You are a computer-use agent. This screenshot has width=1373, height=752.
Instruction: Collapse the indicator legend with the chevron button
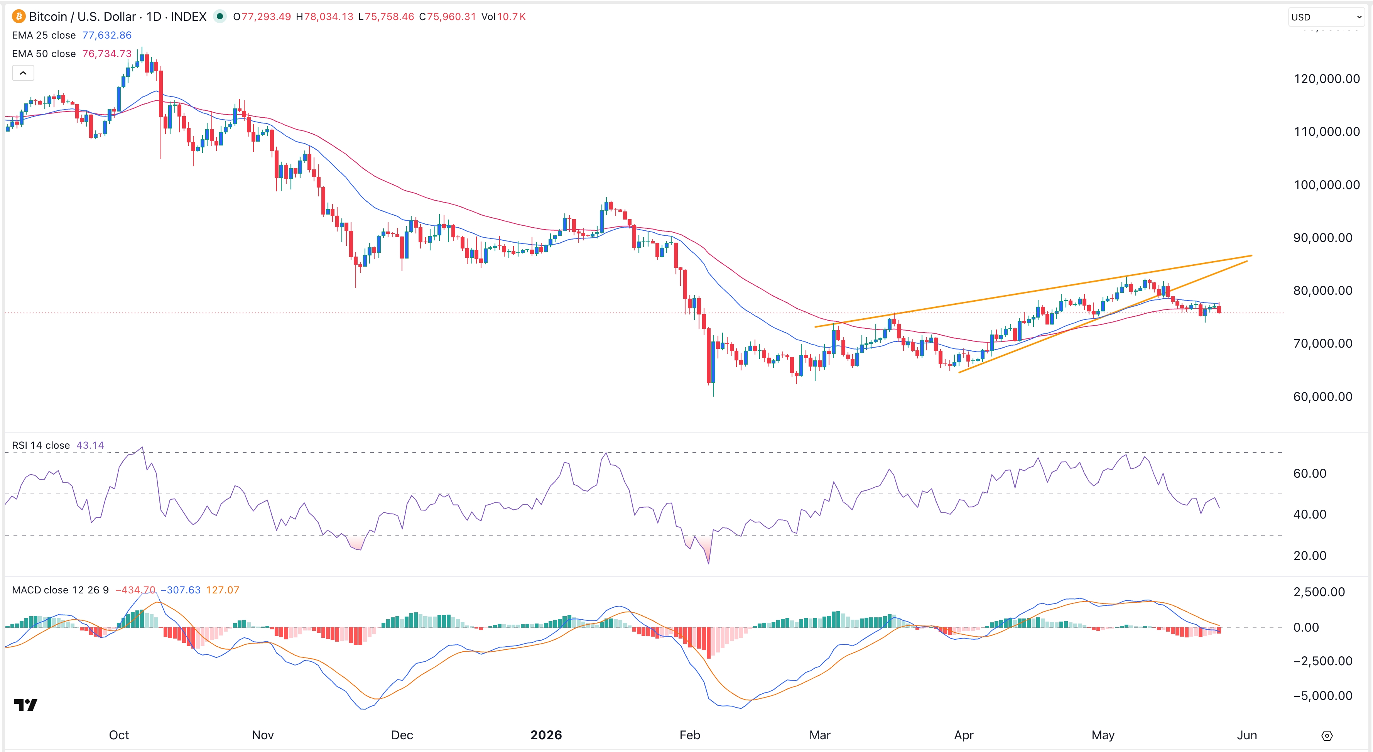pyautogui.click(x=23, y=73)
